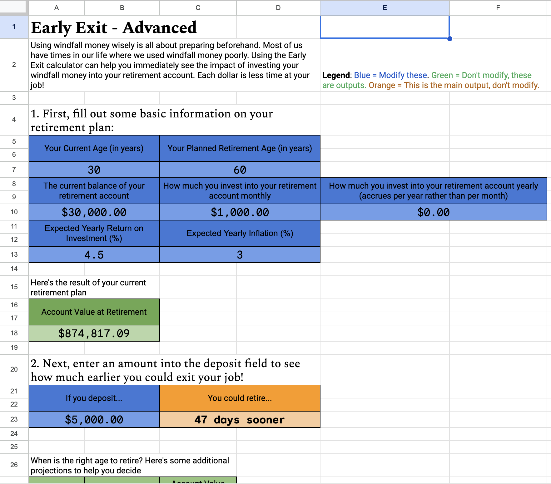Click the 'If you deposit...' blue cell
Image resolution: width=551 pixels, height=484 pixels.
coord(94,398)
